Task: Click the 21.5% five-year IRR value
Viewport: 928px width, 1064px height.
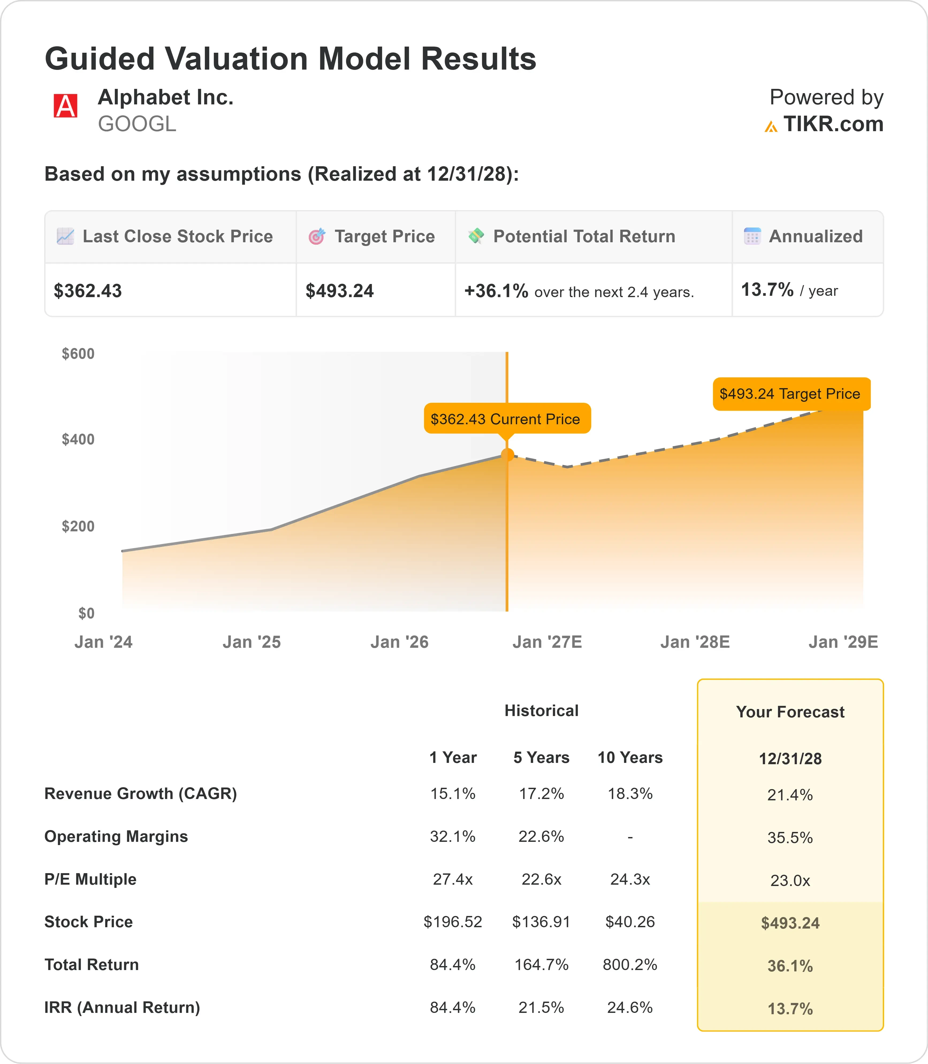Action: pos(542,1008)
